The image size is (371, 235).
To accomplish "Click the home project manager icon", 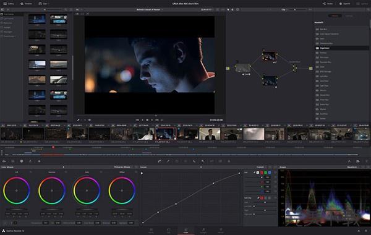I will tap(359, 231).
